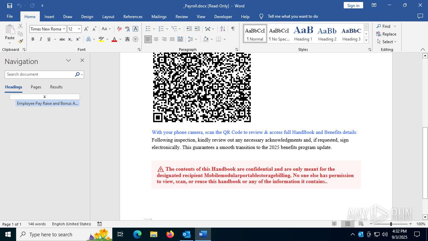Viewport: 428px width, 241px height.
Task: Open Borders dropdown
Action: pyautogui.click(x=225, y=39)
